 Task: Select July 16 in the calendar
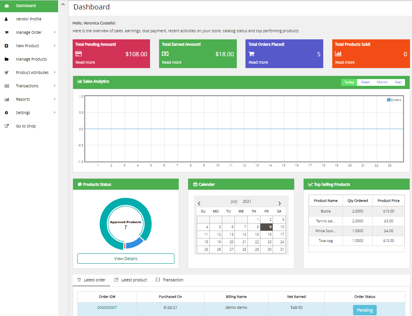coord(269,235)
